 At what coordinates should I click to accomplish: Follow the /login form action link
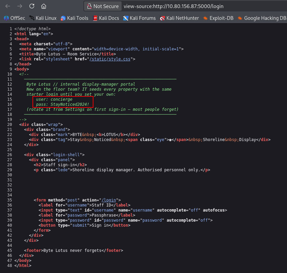pyautogui.click(x=109, y=200)
